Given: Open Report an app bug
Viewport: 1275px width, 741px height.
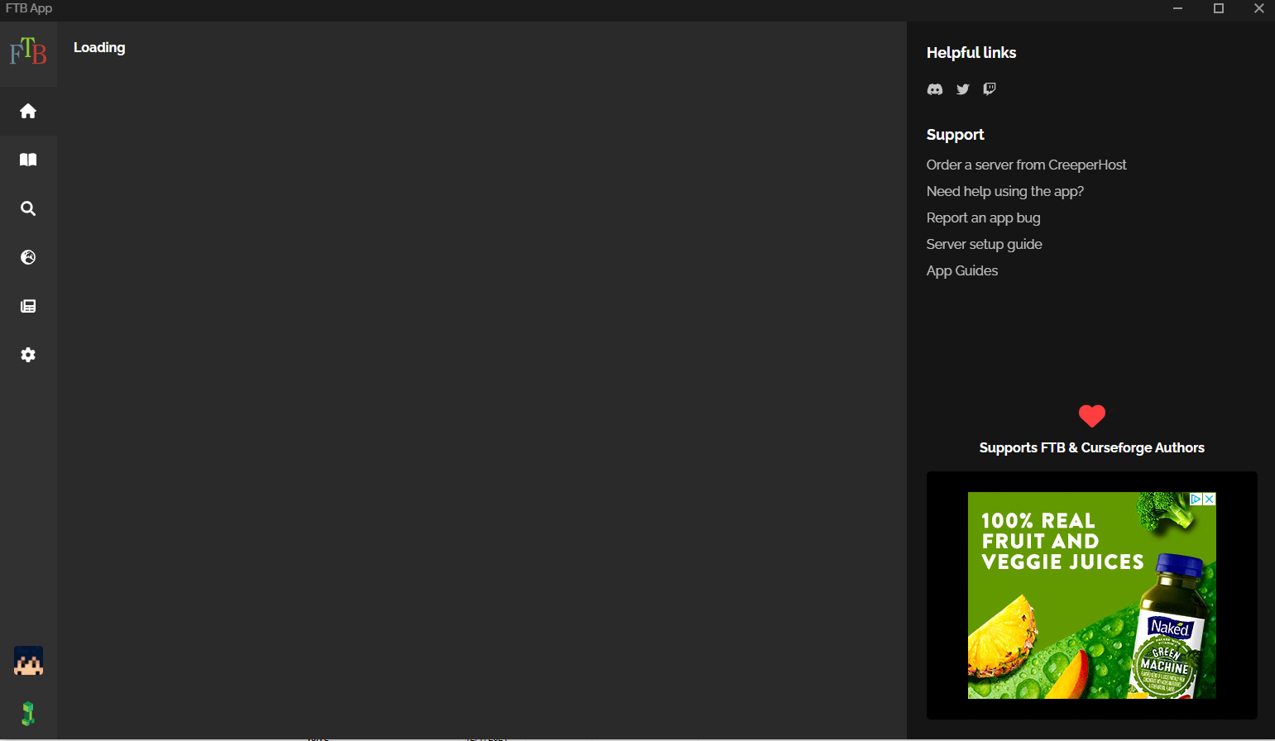Looking at the screenshot, I should [984, 218].
